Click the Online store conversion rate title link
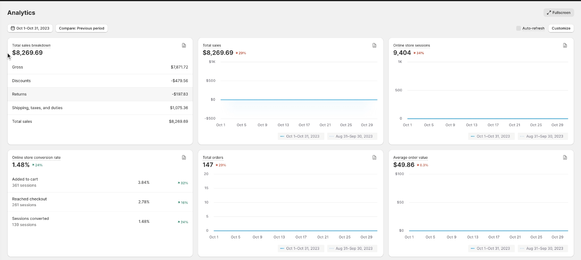581x260 pixels. point(36,157)
